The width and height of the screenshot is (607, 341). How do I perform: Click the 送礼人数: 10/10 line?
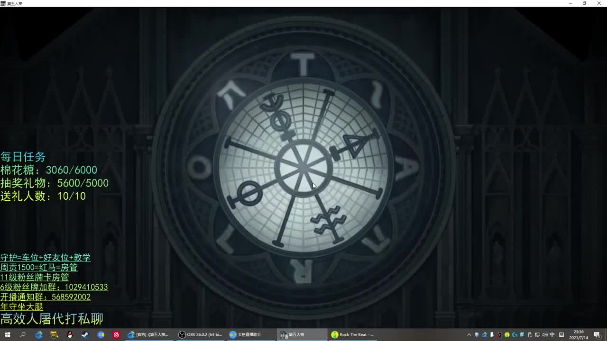(x=43, y=196)
